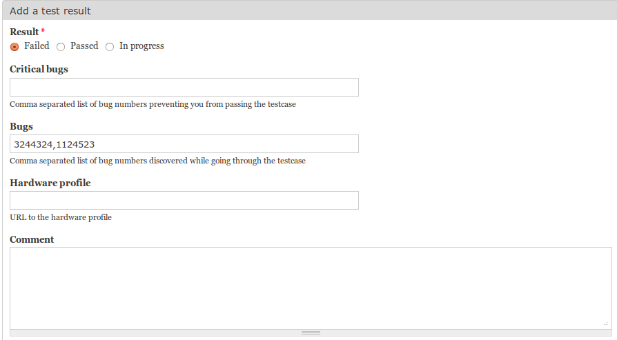This screenshot has height=340, width=617.
Task: Click the grippie bar below Comment box
Action: pyautogui.click(x=311, y=333)
